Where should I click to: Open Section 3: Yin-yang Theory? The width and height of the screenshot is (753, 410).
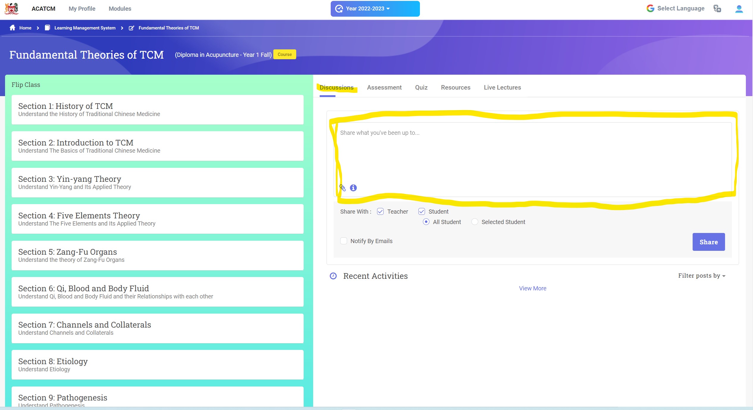coord(157,183)
